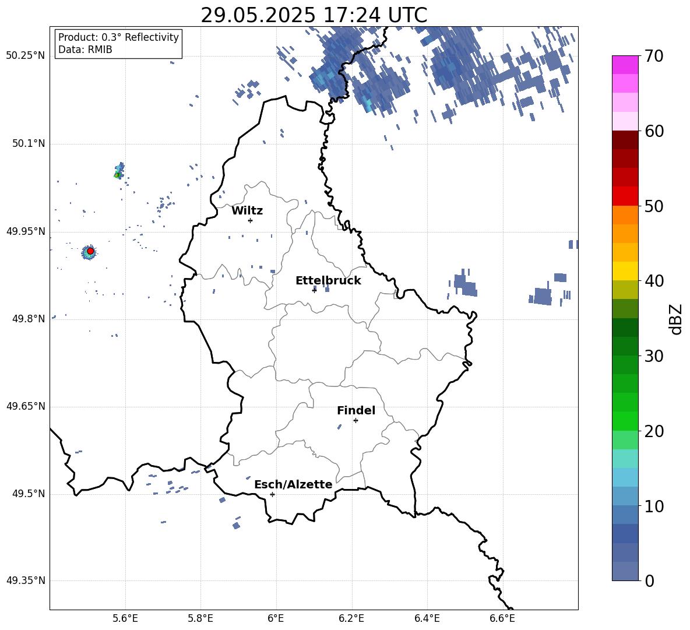The height and width of the screenshot is (630, 690).
Task: Click the colorbar tick label 50
Action: click(x=654, y=206)
